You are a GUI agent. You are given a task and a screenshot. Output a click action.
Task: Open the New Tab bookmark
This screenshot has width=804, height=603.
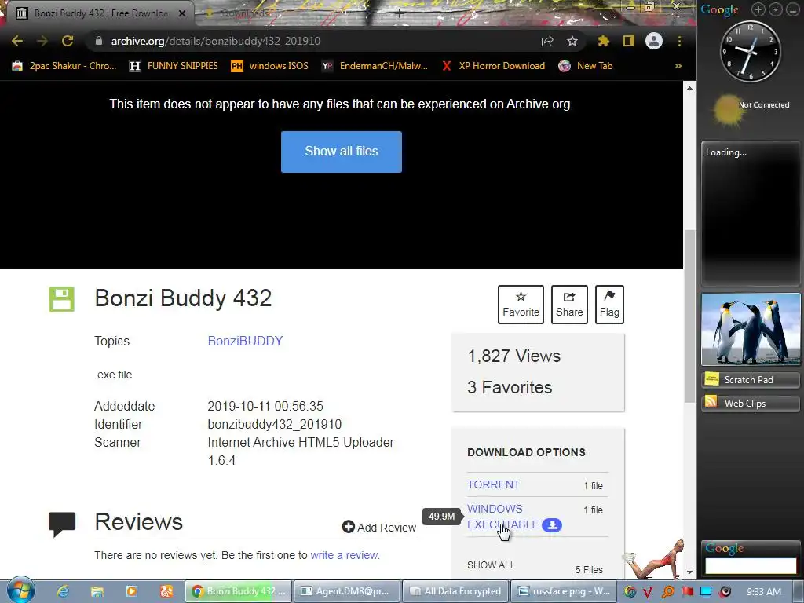pos(586,66)
